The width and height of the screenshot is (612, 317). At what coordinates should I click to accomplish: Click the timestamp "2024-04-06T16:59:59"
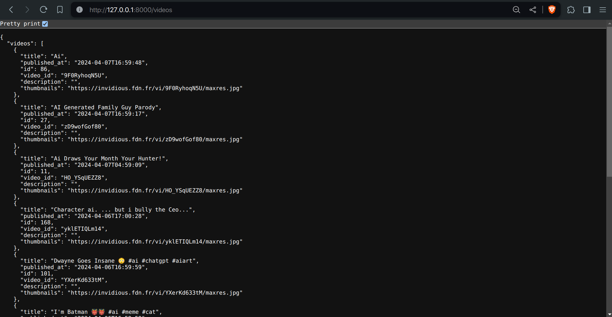click(110, 267)
